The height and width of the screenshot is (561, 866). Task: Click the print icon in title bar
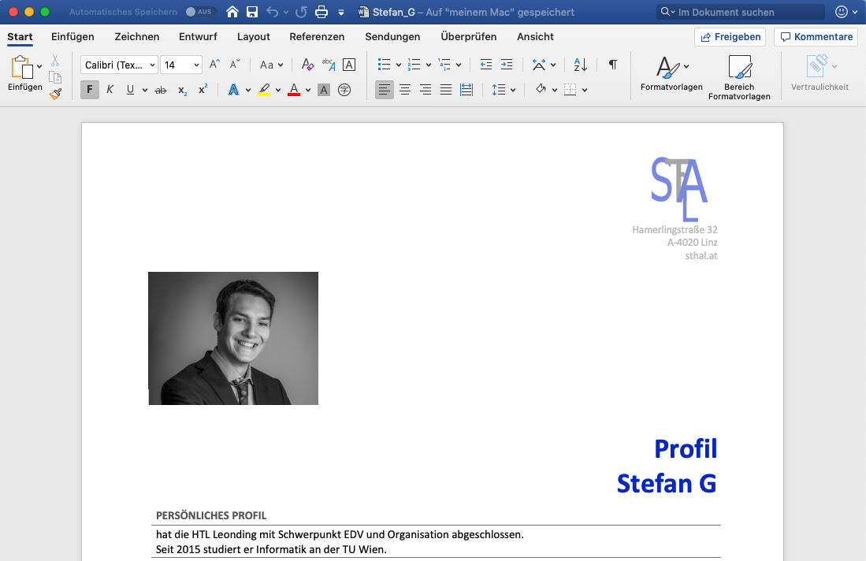coord(321,12)
